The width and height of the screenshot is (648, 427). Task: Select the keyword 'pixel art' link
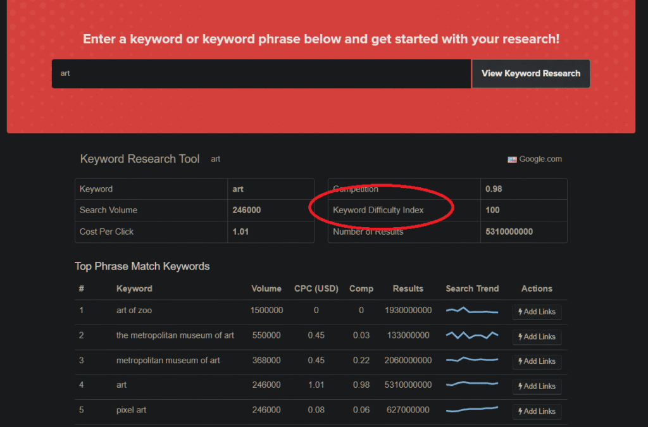130,410
